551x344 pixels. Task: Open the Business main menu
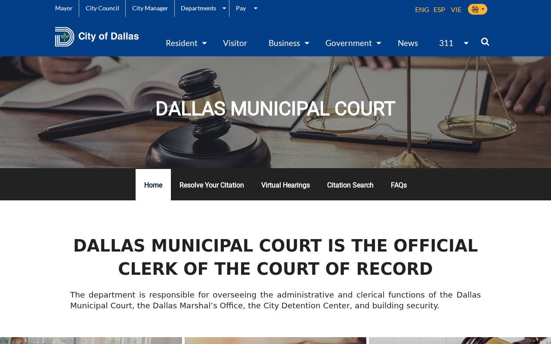(284, 43)
